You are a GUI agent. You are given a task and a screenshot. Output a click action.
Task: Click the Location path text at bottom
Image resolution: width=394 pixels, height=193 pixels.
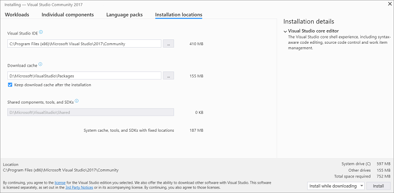tap(60, 170)
